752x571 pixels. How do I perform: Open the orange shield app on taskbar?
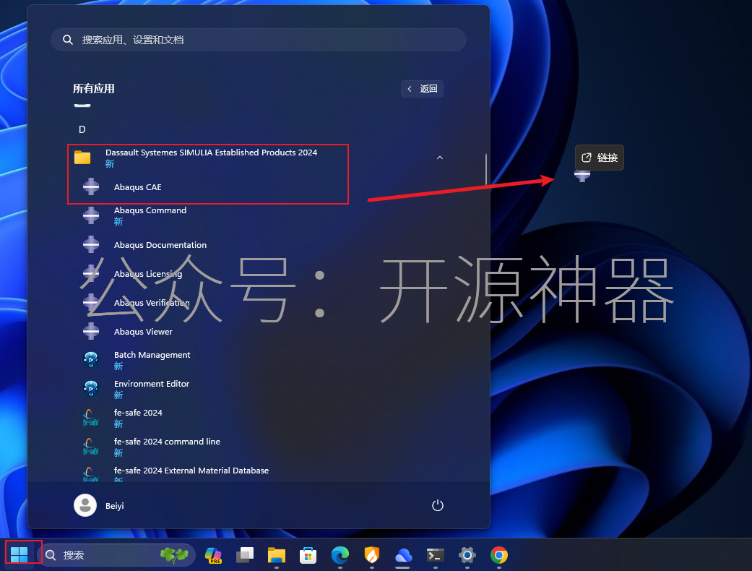[372, 555]
